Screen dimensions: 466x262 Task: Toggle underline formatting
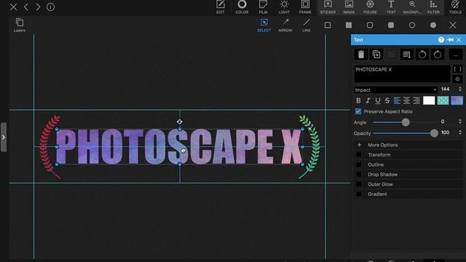(x=377, y=100)
